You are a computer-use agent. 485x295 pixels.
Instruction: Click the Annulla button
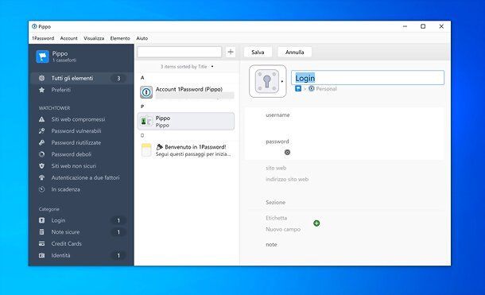click(294, 52)
